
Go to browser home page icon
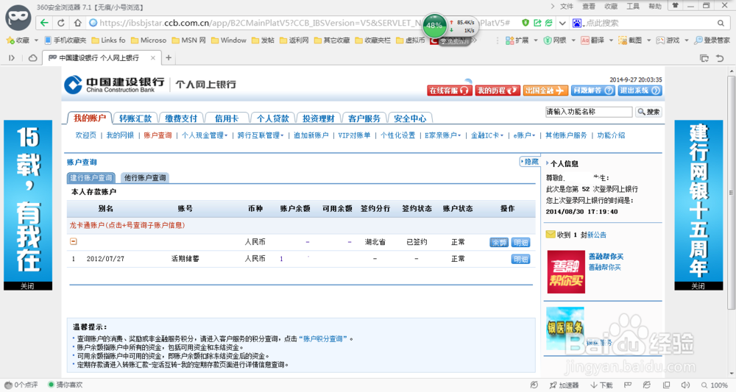(x=77, y=23)
